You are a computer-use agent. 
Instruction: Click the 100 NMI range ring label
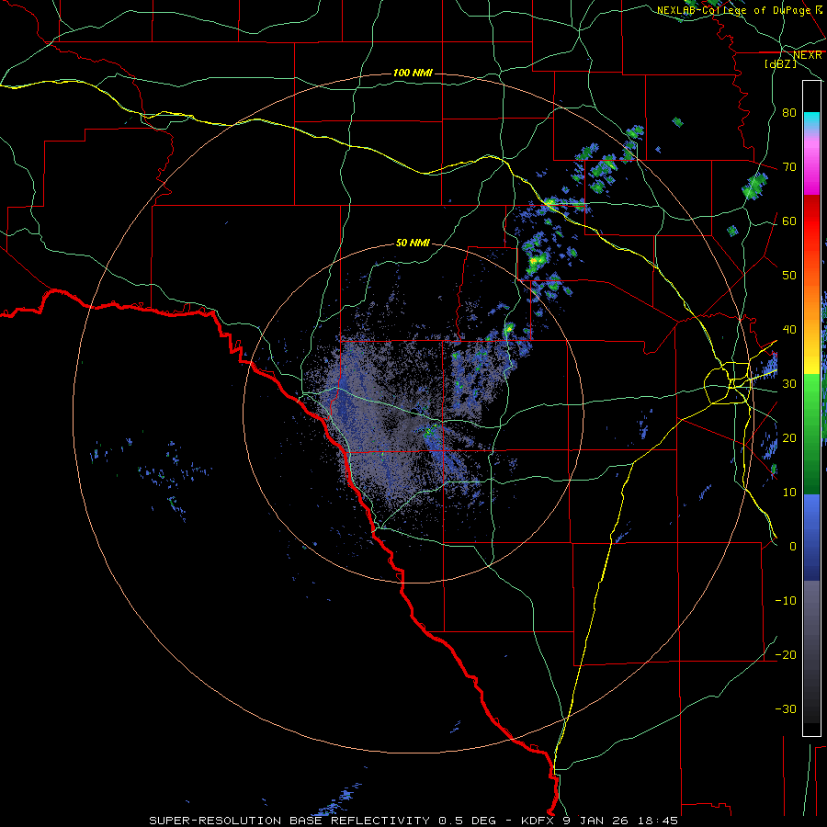413,73
